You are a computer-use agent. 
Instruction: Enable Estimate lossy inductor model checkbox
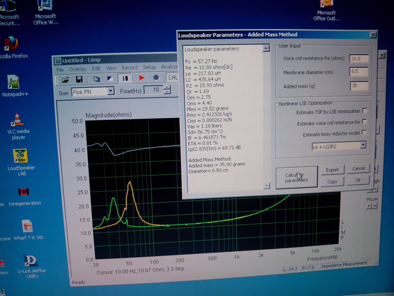pos(364,133)
